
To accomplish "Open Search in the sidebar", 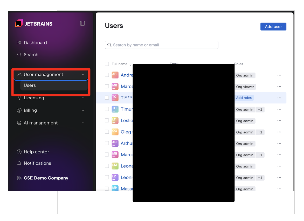I will pyautogui.click(x=31, y=55).
